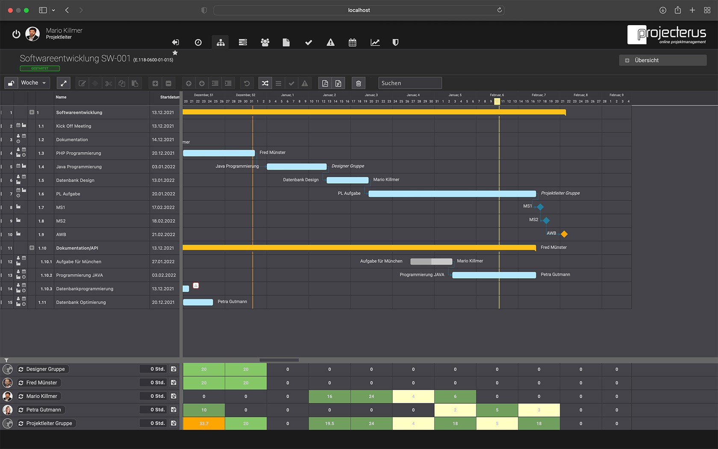Collapse the Dokumentation/API task group

click(32, 248)
